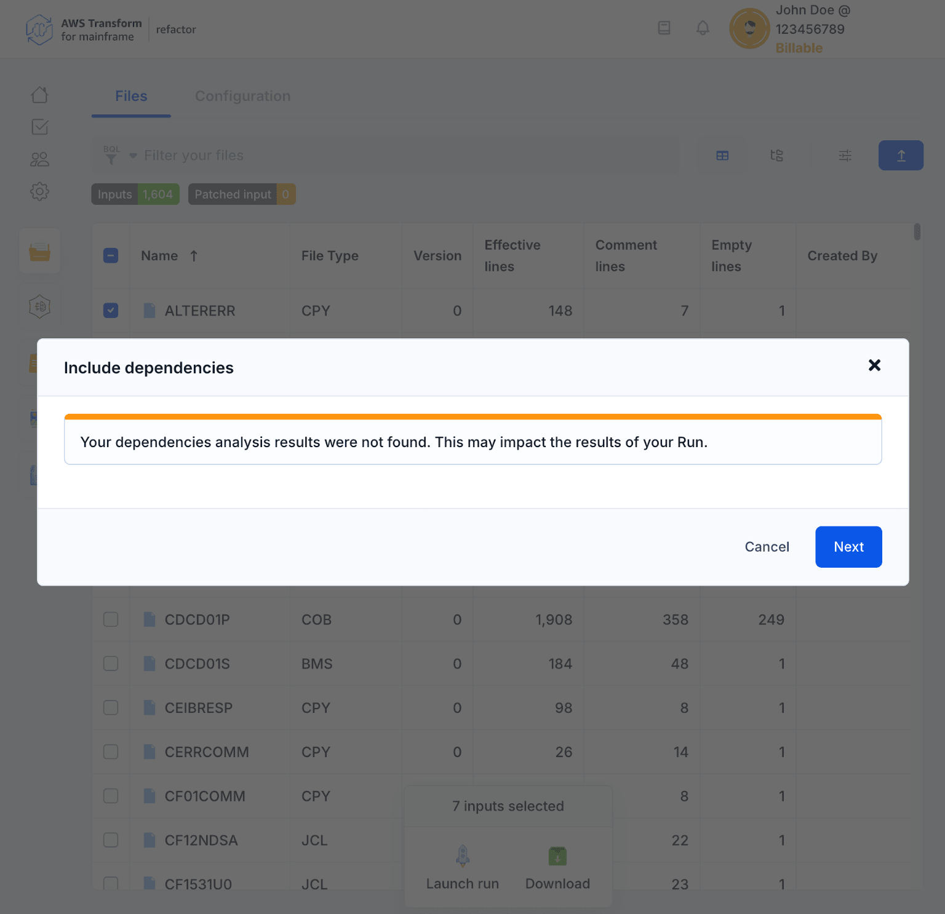Switch to table view layout icon
The width and height of the screenshot is (945, 914).
(x=722, y=156)
